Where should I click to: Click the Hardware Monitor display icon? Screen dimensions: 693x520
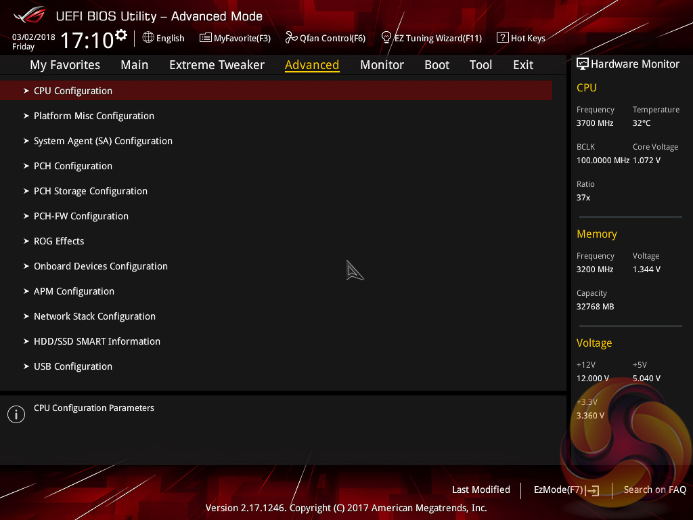tap(583, 64)
